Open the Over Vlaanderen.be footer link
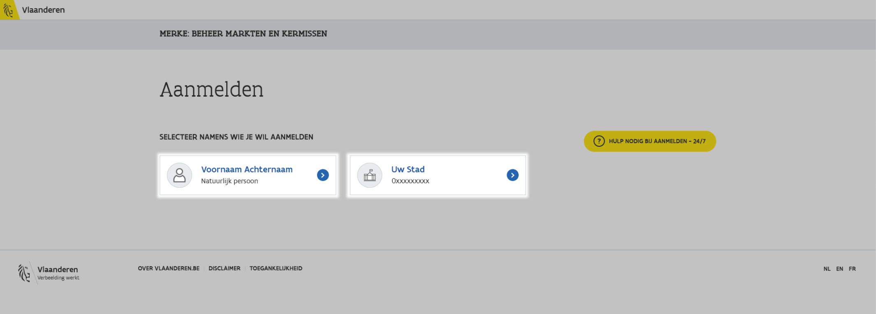876x314 pixels. [x=169, y=268]
